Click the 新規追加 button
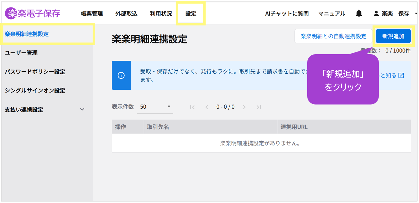 (393, 36)
